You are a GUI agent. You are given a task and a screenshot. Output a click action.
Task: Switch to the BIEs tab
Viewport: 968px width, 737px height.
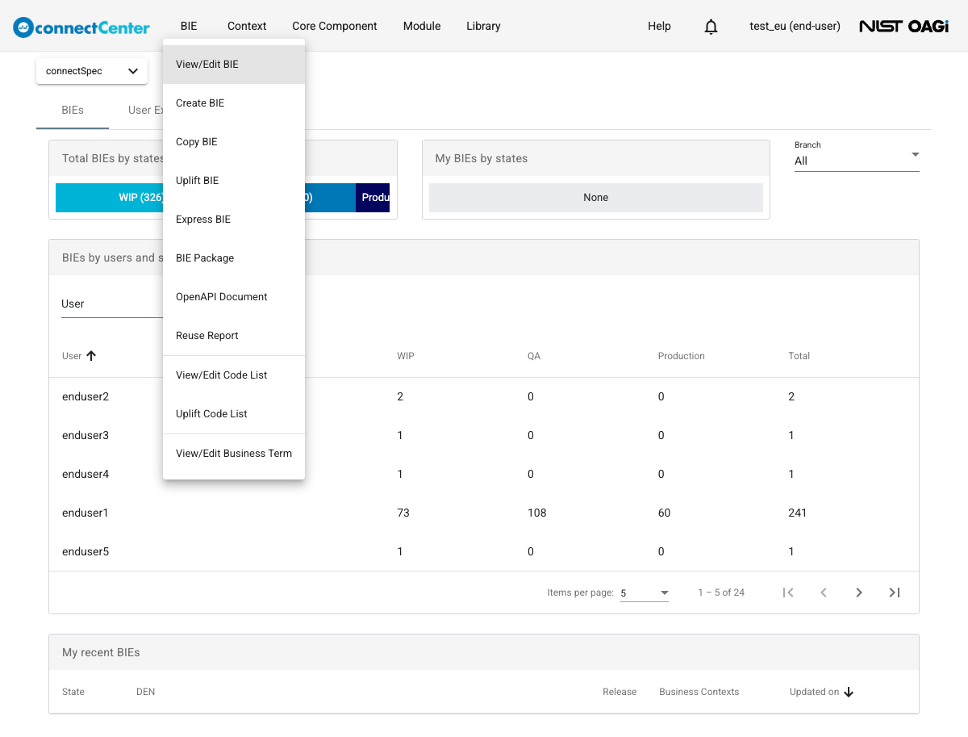click(x=73, y=110)
